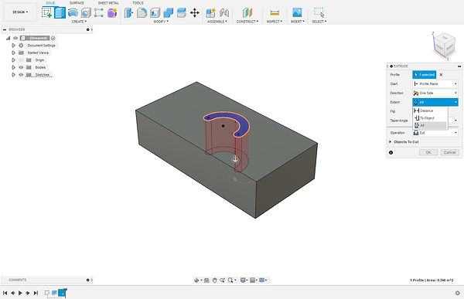Switch to the Sheet Metal tab
The height and width of the screenshot is (299, 464).
coord(108,3)
